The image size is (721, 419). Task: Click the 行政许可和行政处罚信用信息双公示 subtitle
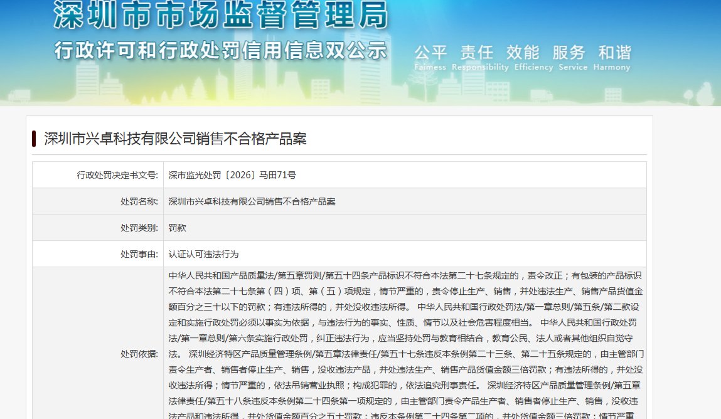[x=221, y=51]
